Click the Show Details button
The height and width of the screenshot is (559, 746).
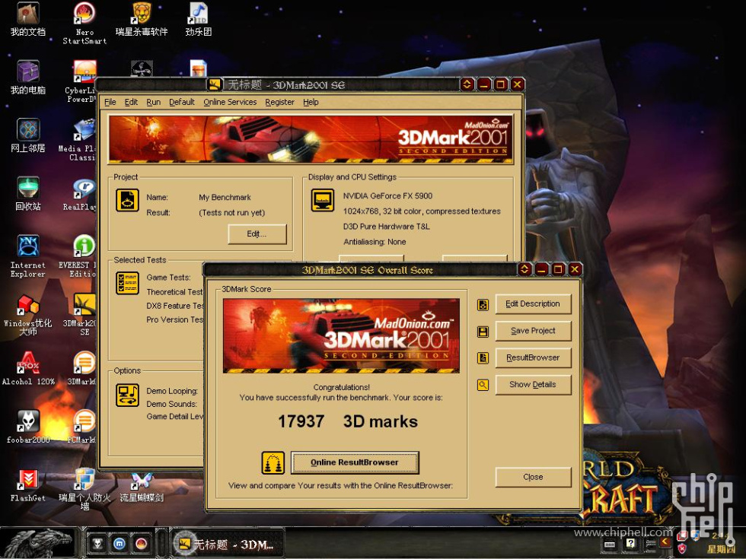pyautogui.click(x=533, y=385)
